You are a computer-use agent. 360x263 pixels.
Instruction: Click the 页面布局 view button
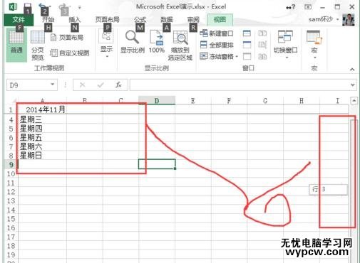(x=67, y=38)
